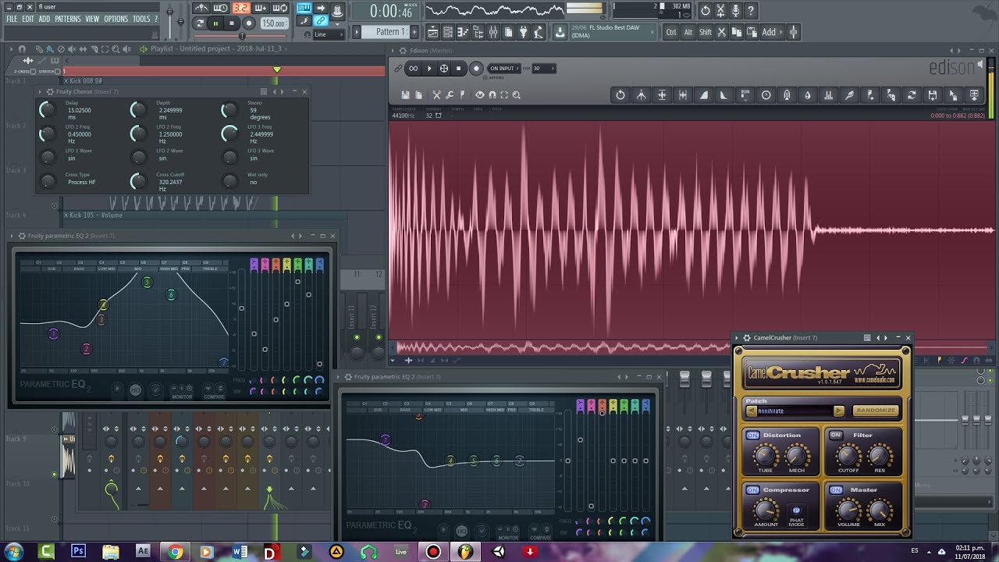This screenshot has width=999, height=562.
Task: Open the Line snap mode dropdown
Action: tap(328, 34)
